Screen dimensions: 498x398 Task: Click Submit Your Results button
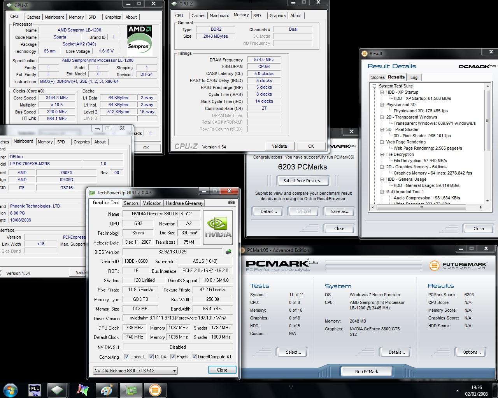tap(303, 181)
